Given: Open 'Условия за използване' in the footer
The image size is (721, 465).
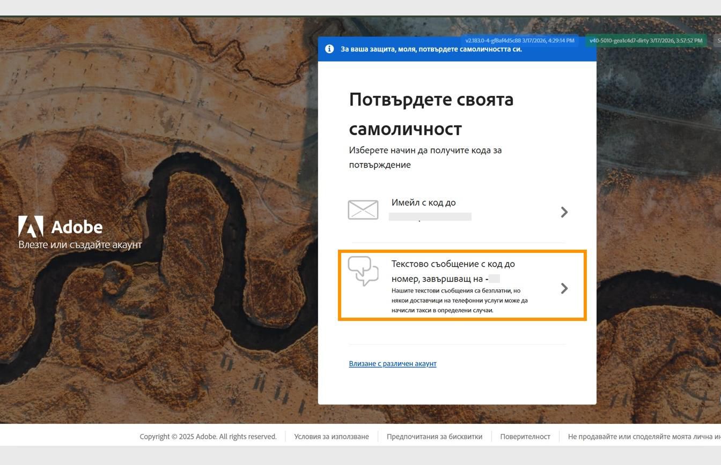Looking at the screenshot, I should [x=331, y=436].
